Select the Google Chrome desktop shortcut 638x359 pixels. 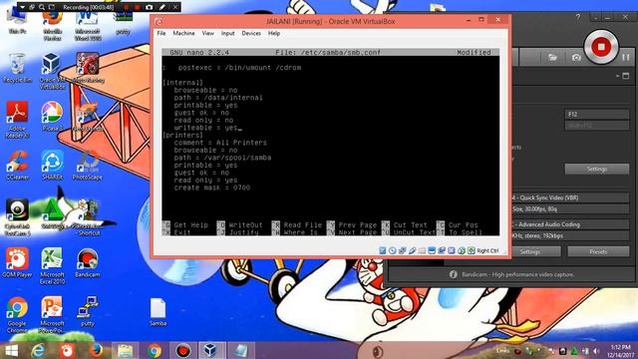coord(17,315)
